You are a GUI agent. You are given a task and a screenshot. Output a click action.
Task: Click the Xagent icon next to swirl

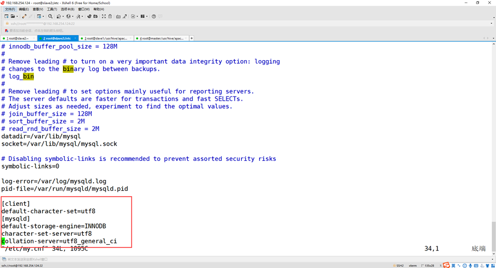click(x=96, y=16)
